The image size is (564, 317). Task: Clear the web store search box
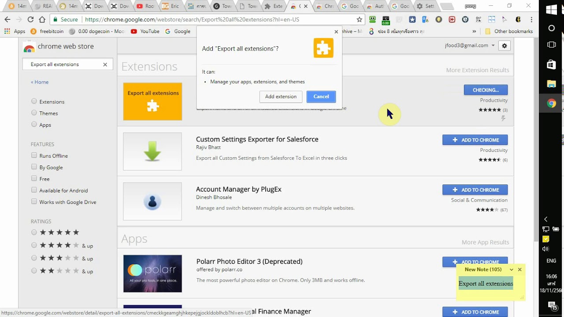(x=105, y=64)
